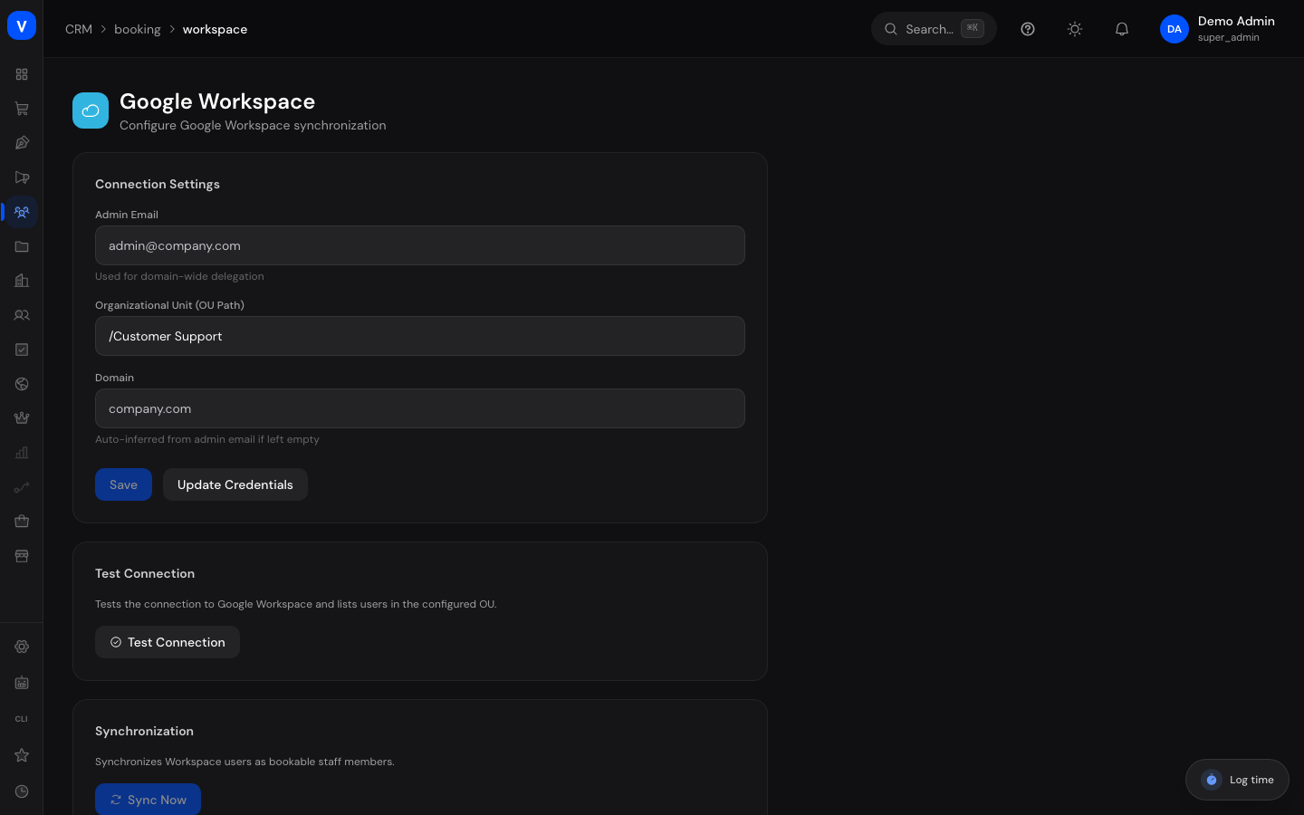Open the V app logo home
This screenshot has height=815, width=1304.
[22, 25]
